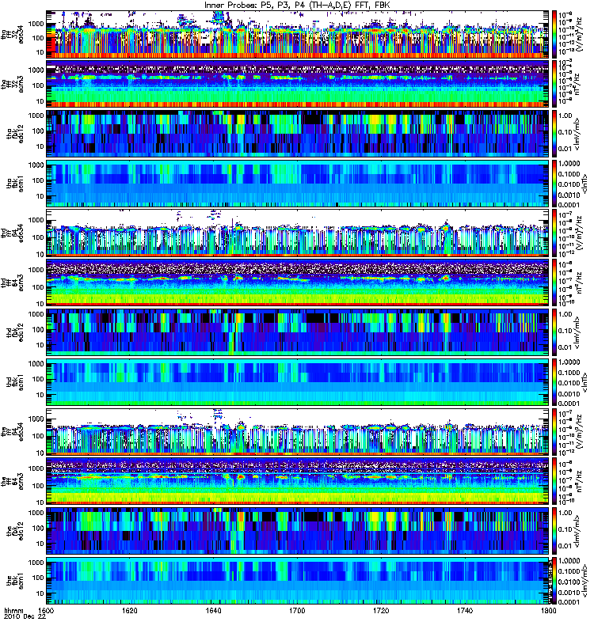
Task: Click the color bar of the tha fbk scm1 panel
Action: 554,184
